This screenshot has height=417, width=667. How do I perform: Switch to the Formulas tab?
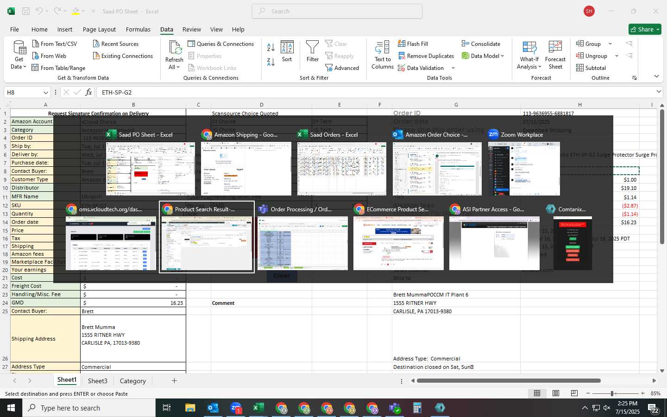[138, 29]
